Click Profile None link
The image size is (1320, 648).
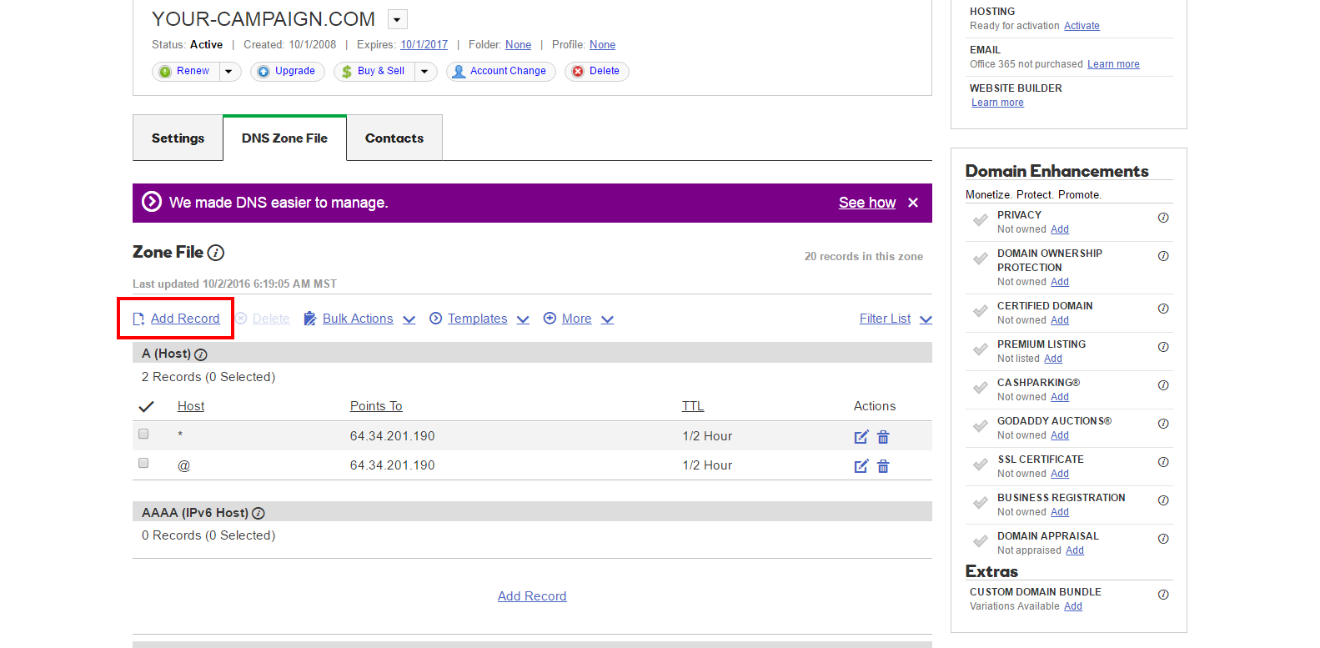point(602,45)
